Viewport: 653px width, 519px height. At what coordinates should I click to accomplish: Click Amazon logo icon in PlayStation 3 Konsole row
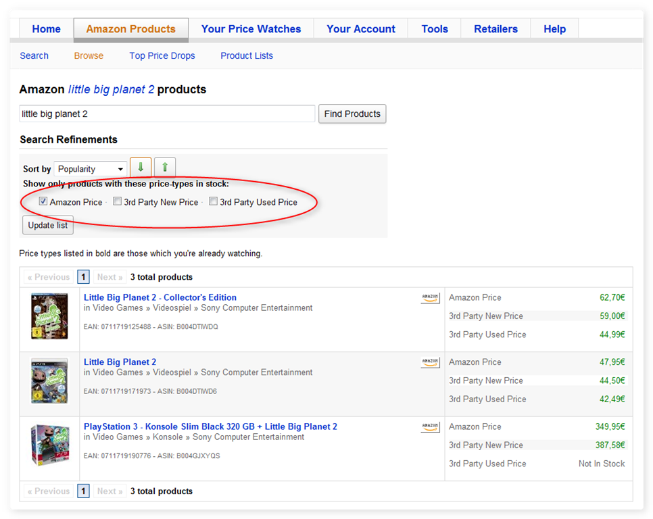[x=430, y=427]
